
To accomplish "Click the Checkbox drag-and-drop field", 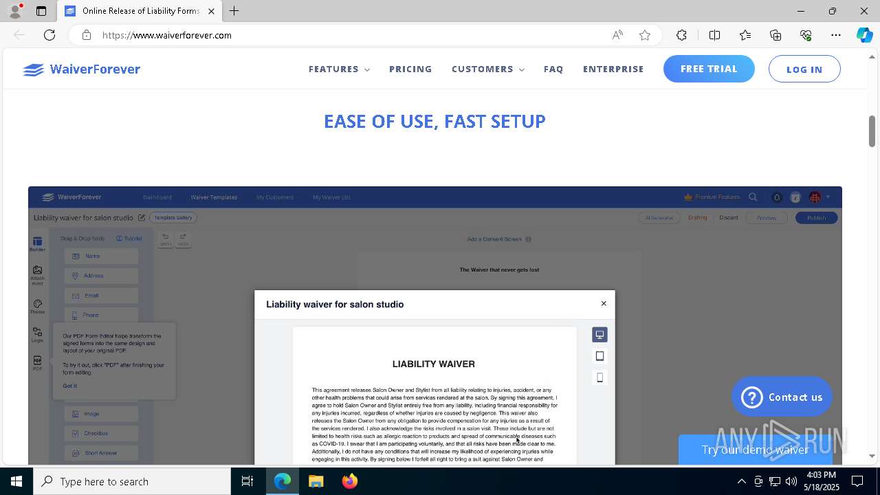I will coord(102,433).
